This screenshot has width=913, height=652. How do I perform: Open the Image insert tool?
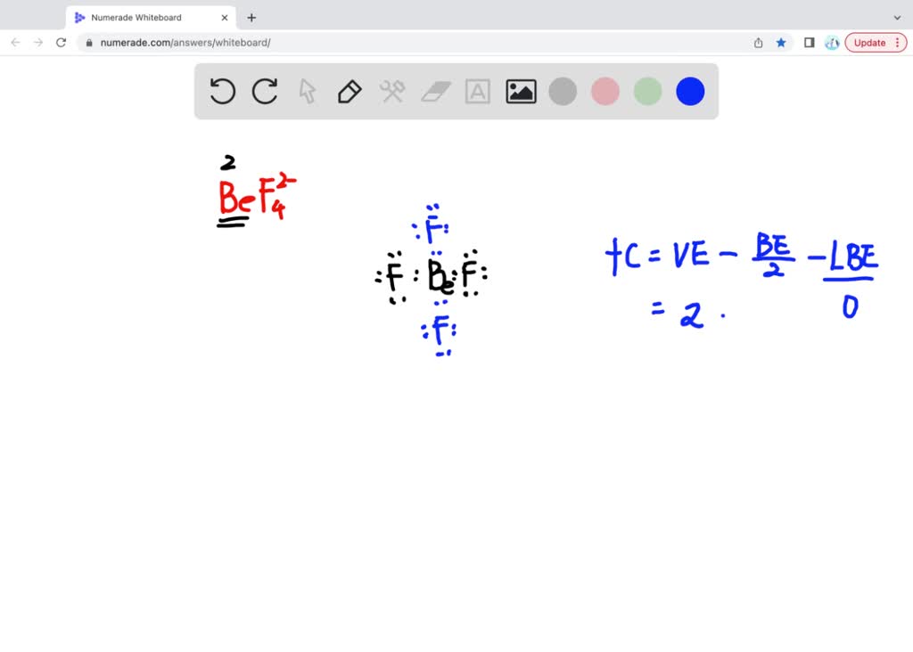[x=521, y=91]
